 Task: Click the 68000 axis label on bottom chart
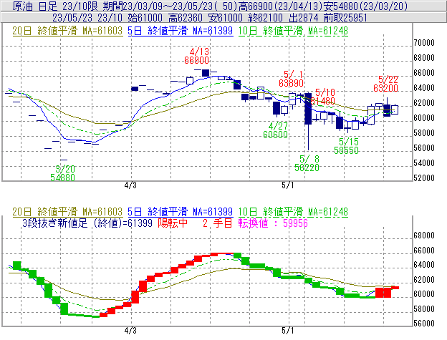(424, 235)
